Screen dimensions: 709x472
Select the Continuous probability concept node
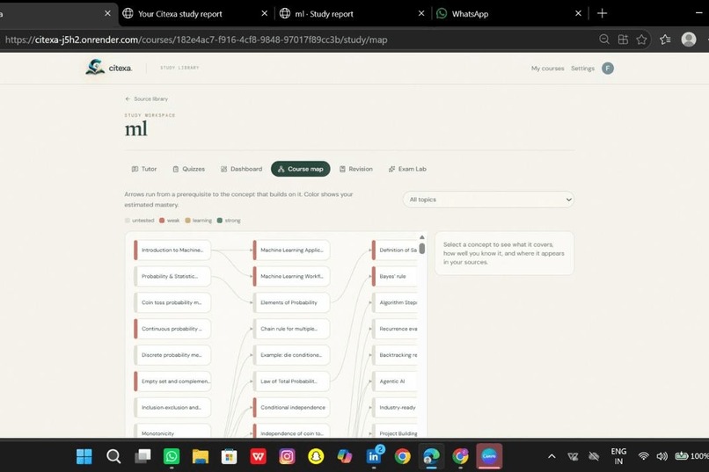coord(172,329)
